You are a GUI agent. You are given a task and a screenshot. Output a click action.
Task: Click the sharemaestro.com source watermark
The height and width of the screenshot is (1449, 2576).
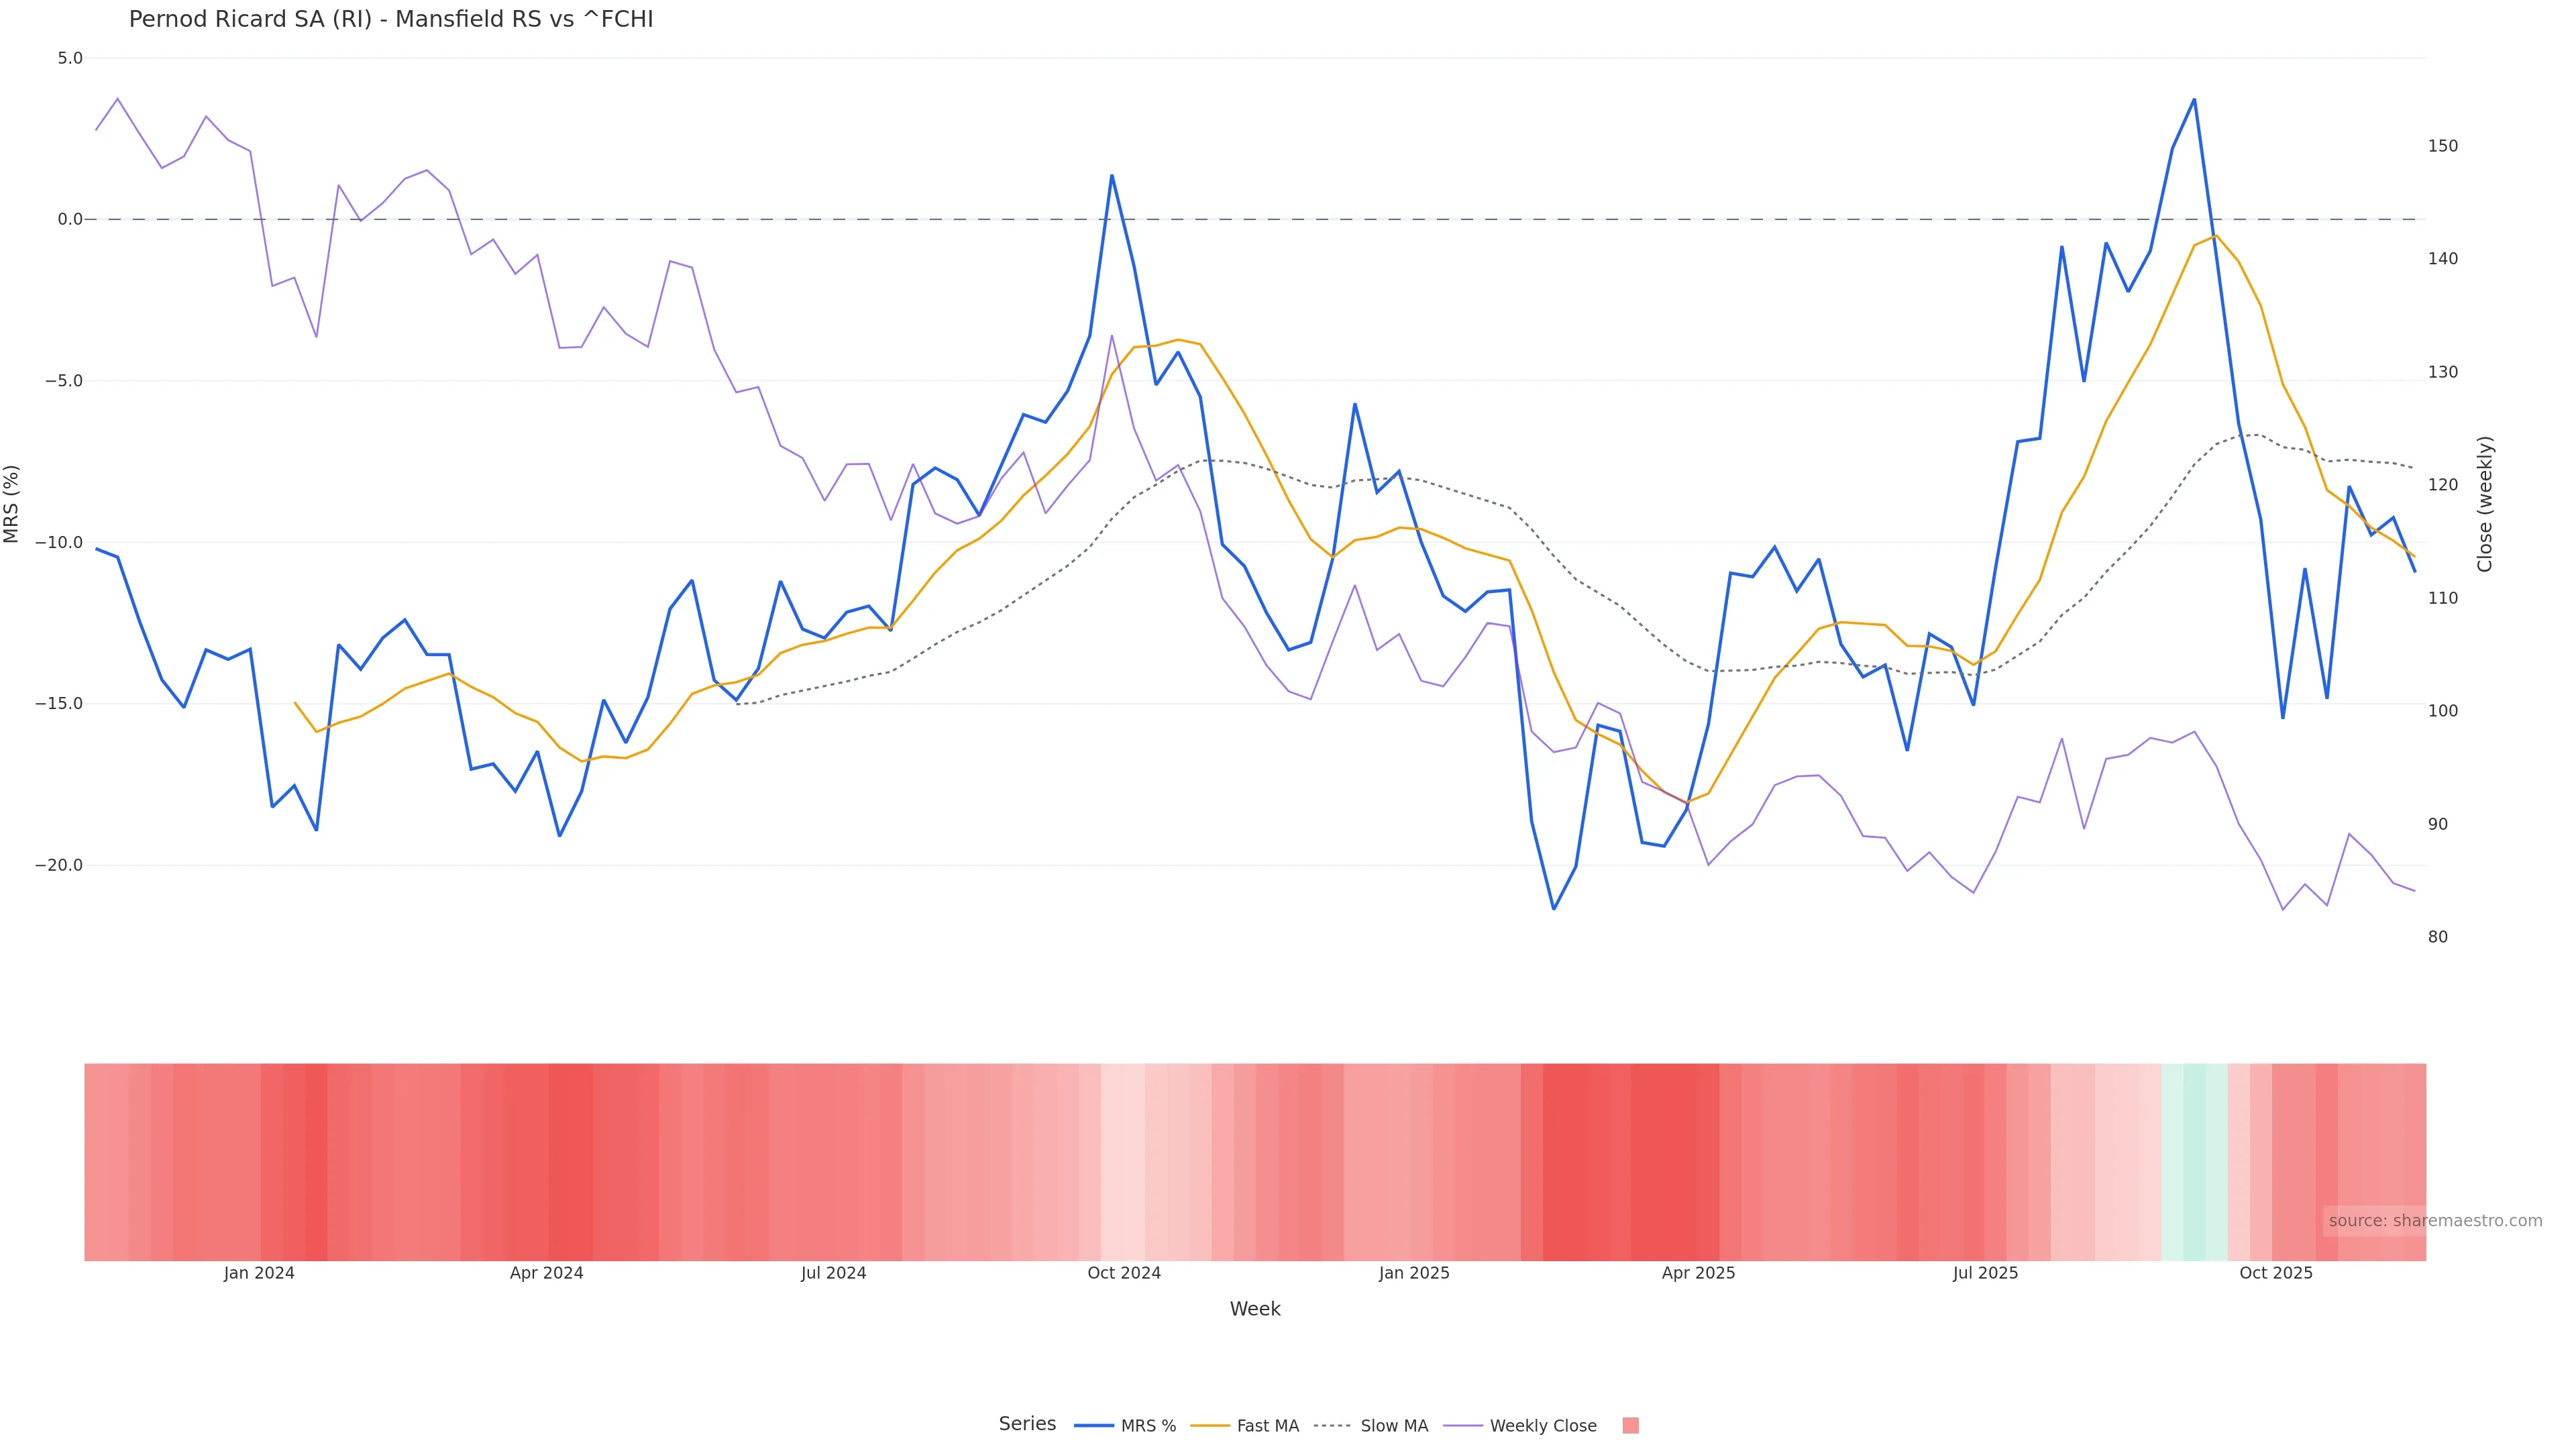(2434, 1221)
